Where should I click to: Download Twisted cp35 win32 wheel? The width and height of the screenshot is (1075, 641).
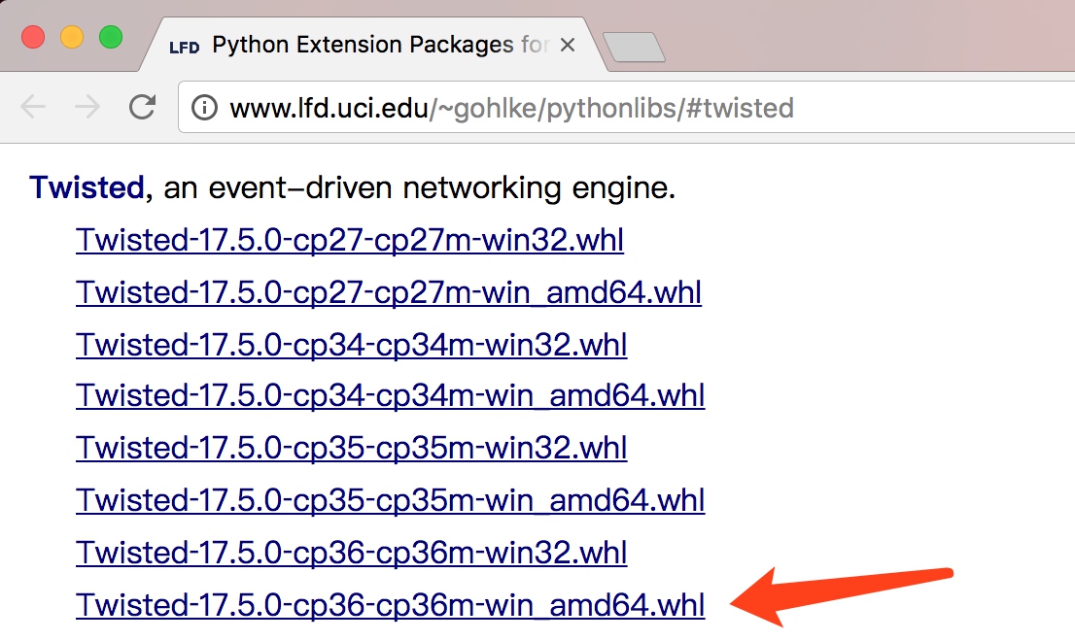tap(352, 448)
